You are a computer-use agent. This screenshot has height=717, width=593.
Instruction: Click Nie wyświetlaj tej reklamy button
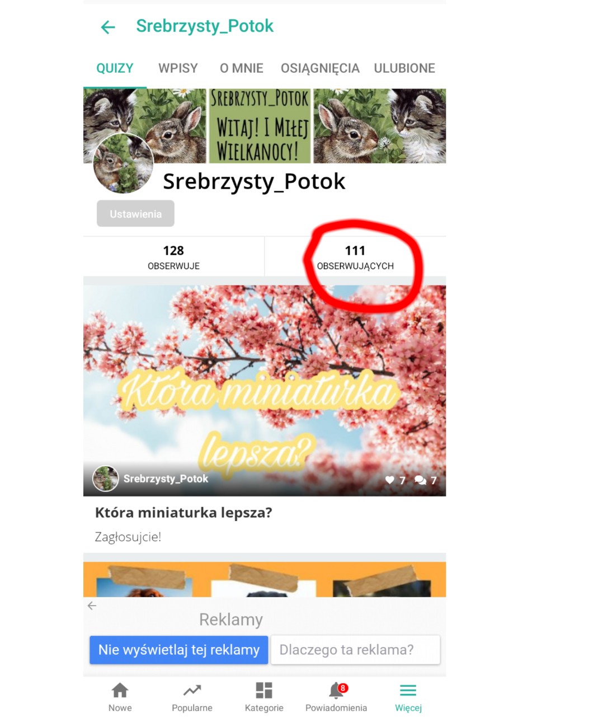[x=179, y=650]
